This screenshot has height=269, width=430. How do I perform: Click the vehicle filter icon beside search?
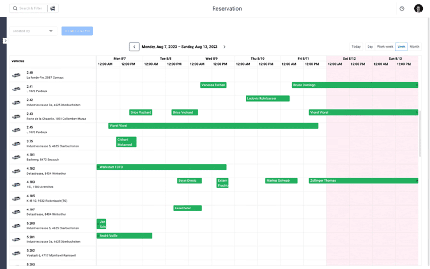click(53, 8)
